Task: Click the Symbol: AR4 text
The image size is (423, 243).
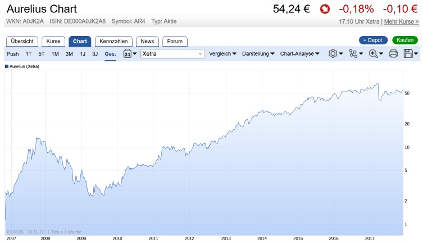Action: (129, 21)
